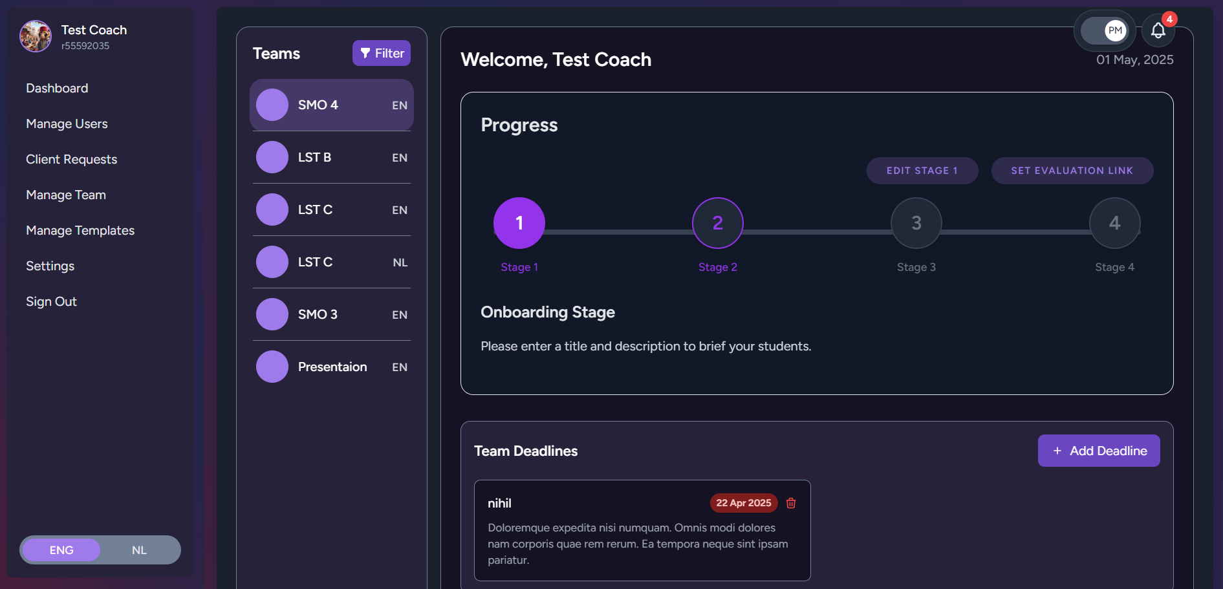Switch language back to ENG
The image size is (1223, 589).
[x=60, y=550]
